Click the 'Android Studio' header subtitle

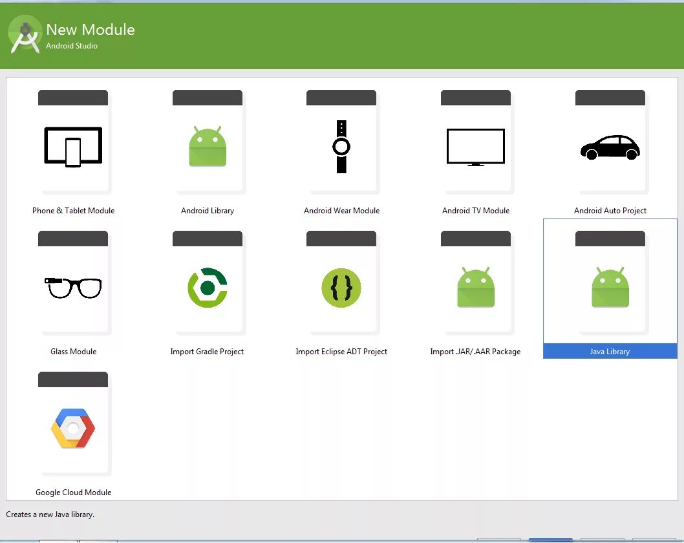point(72,46)
